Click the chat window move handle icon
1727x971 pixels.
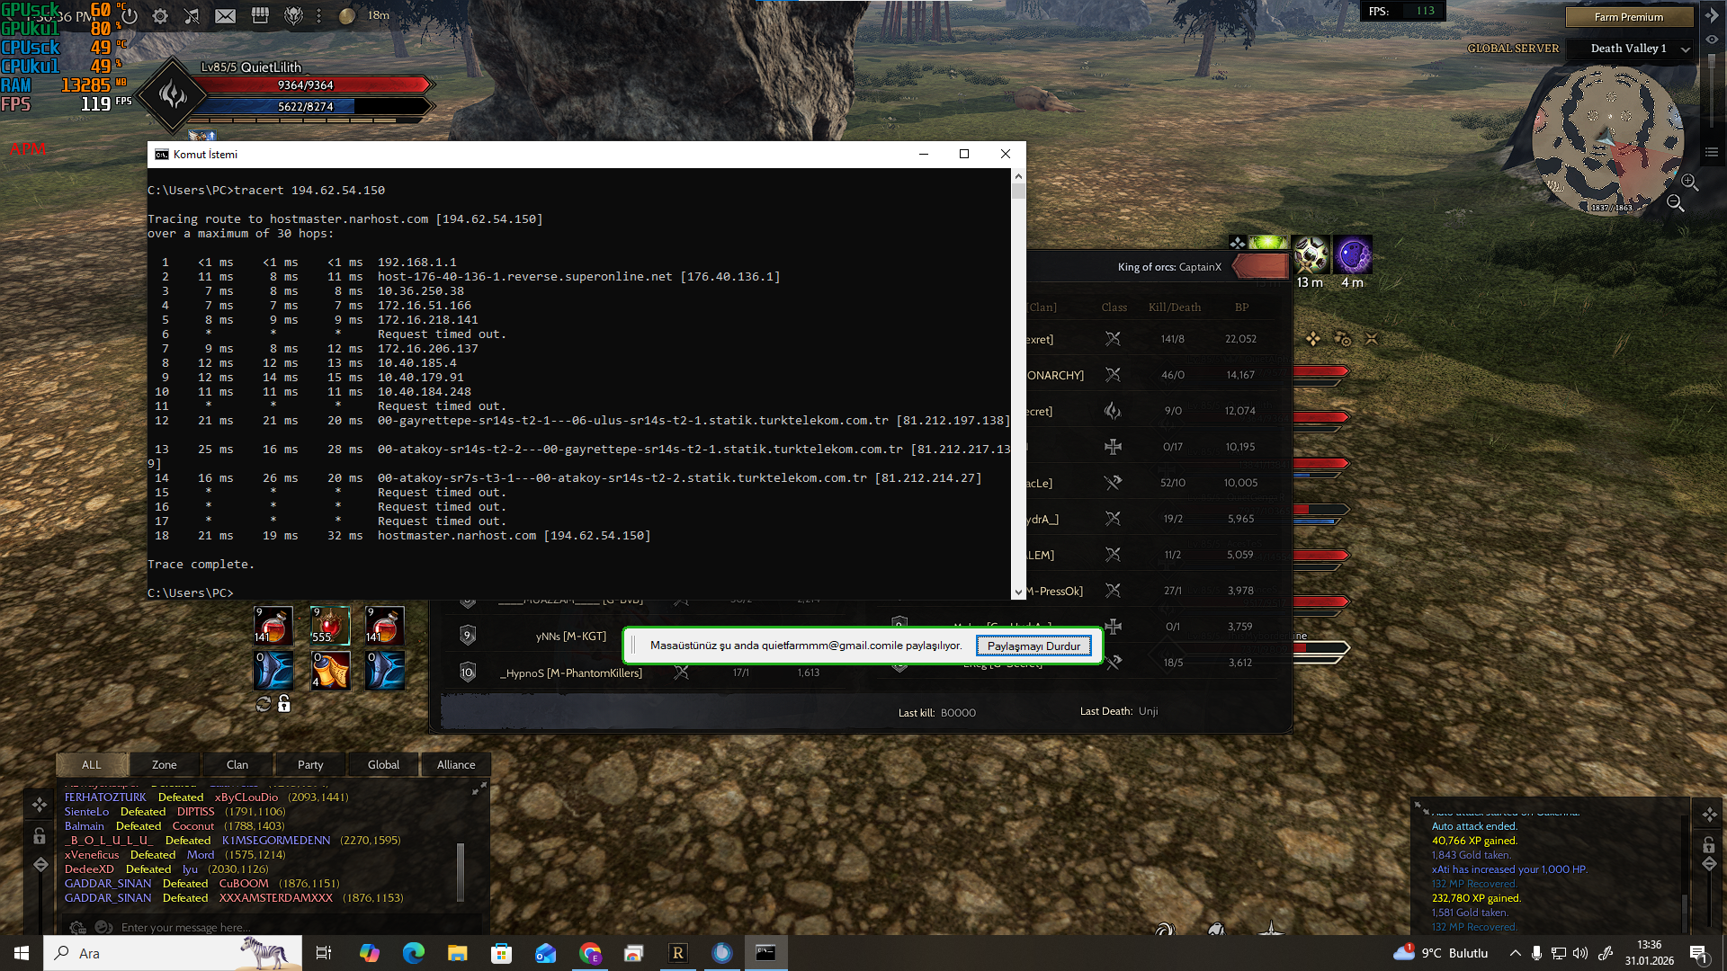(40, 805)
